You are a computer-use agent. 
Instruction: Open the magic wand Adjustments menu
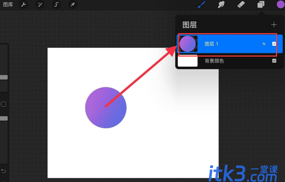click(40, 4)
